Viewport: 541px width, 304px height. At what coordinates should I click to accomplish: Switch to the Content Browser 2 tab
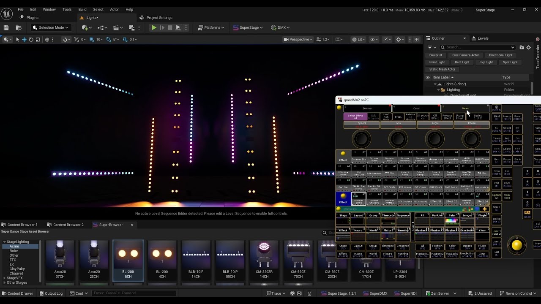pos(65,225)
